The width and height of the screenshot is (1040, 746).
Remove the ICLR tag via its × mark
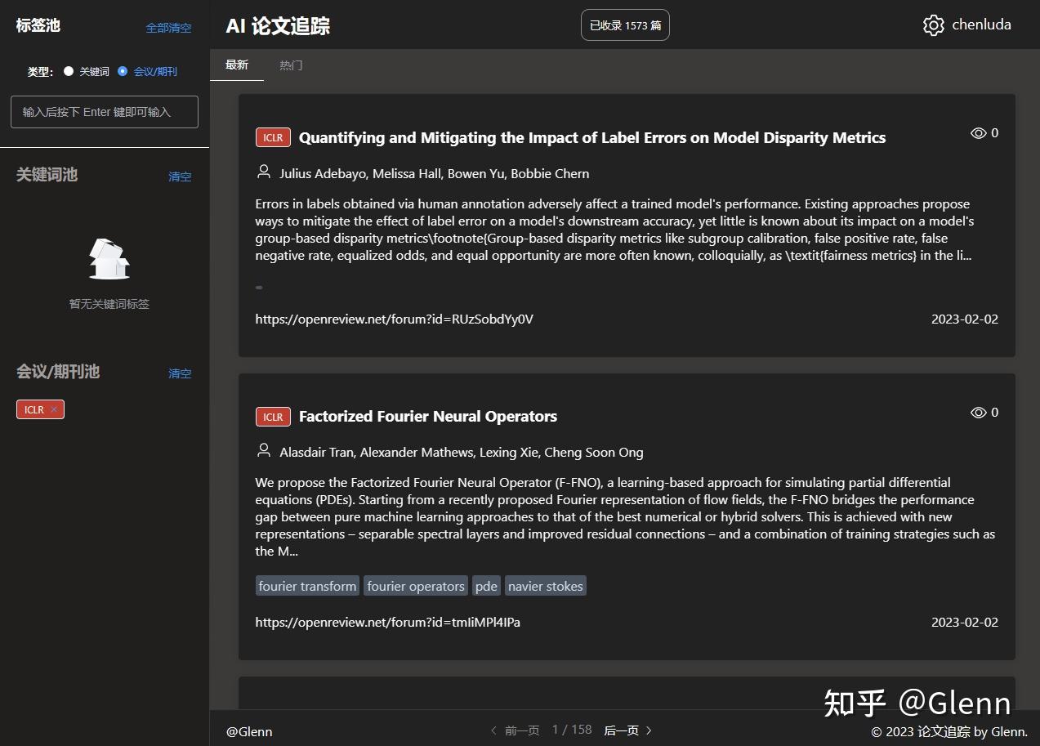(x=53, y=409)
